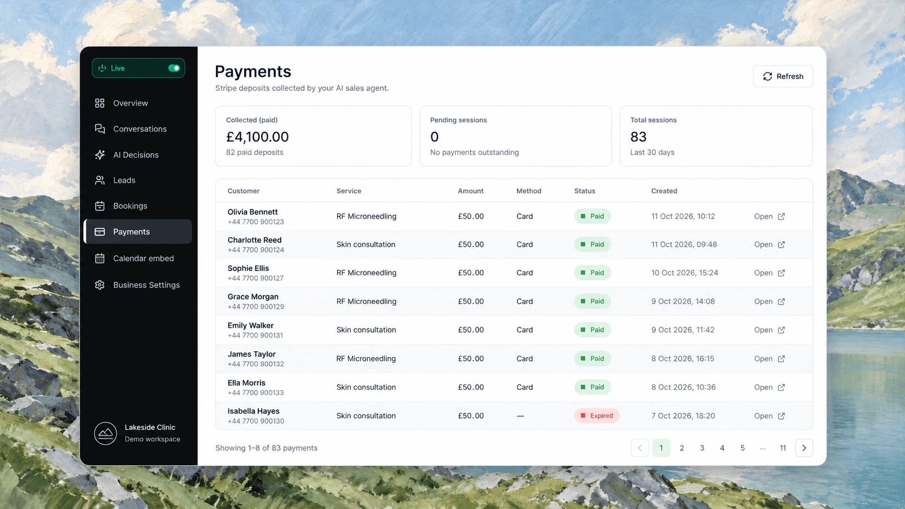Screen dimensions: 905x509
Task: Click the Conversations chat bubble icon
Action: click(x=100, y=129)
